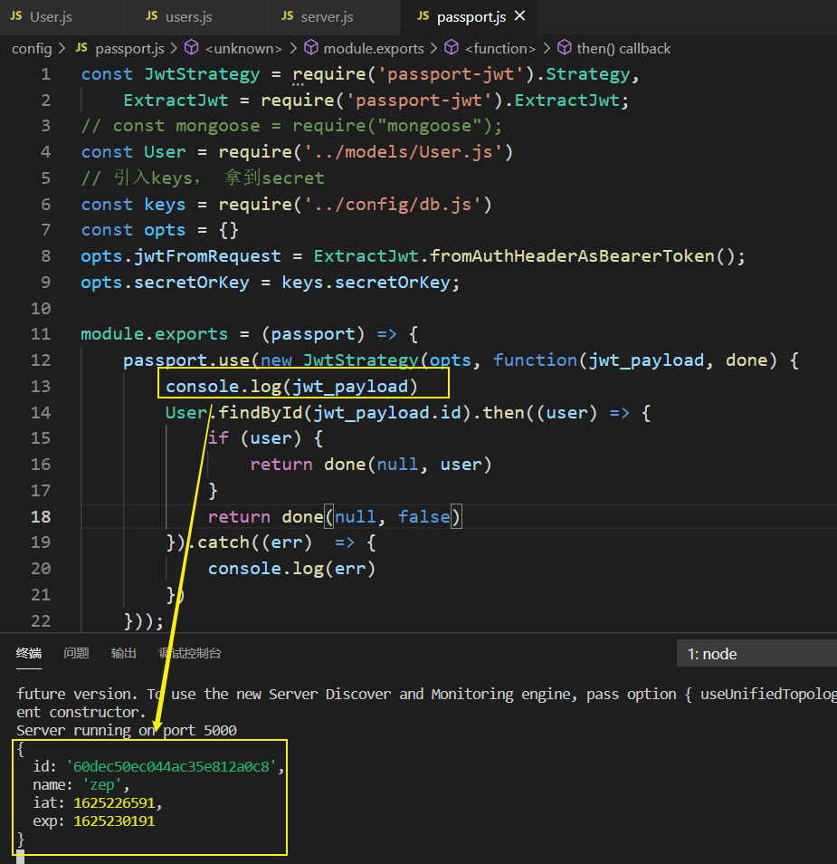The image size is (837, 864).
Task: Click 'Server running on port 5000' in terminal
Action: (127, 730)
